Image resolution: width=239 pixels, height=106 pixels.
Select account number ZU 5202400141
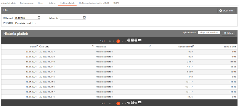pos(47,67)
